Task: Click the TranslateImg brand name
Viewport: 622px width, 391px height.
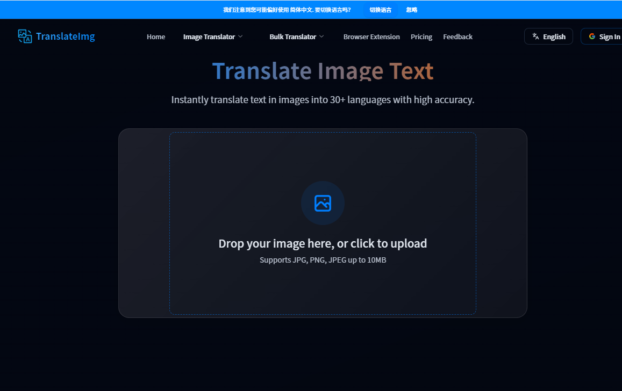Action: [65, 37]
